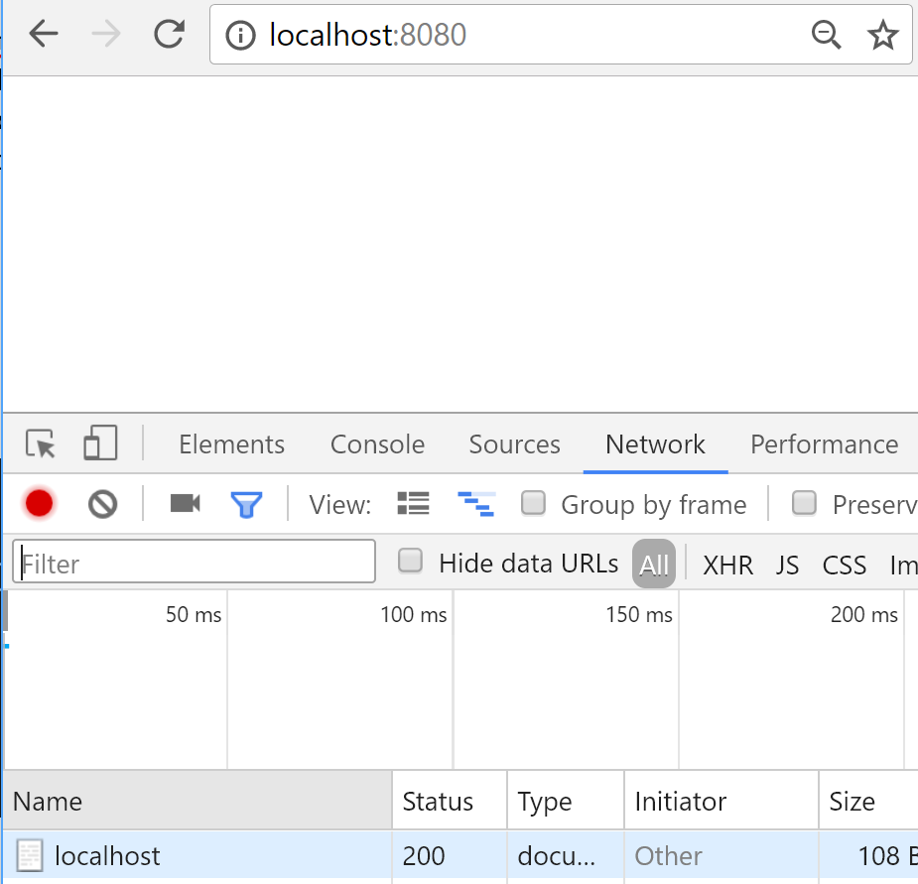The image size is (918, 884).
Task: Reload the localhost page
Action: [169, 35]
